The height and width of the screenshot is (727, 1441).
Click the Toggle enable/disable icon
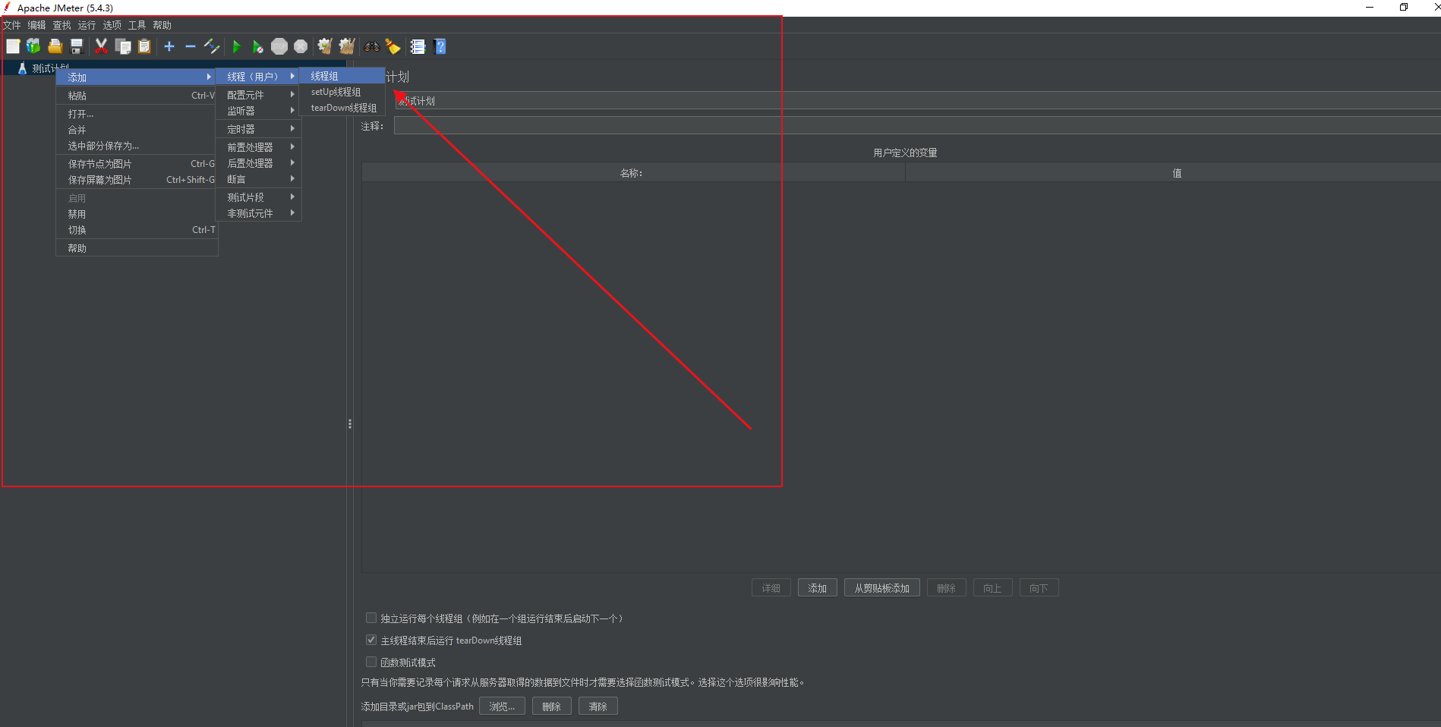212,46
